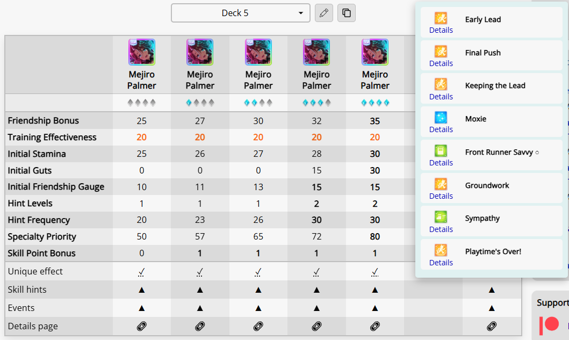The height and width of the screenshot is (340, 569).
Task: Click the Groundwork skill icon
Action: (x=441, y=184)
